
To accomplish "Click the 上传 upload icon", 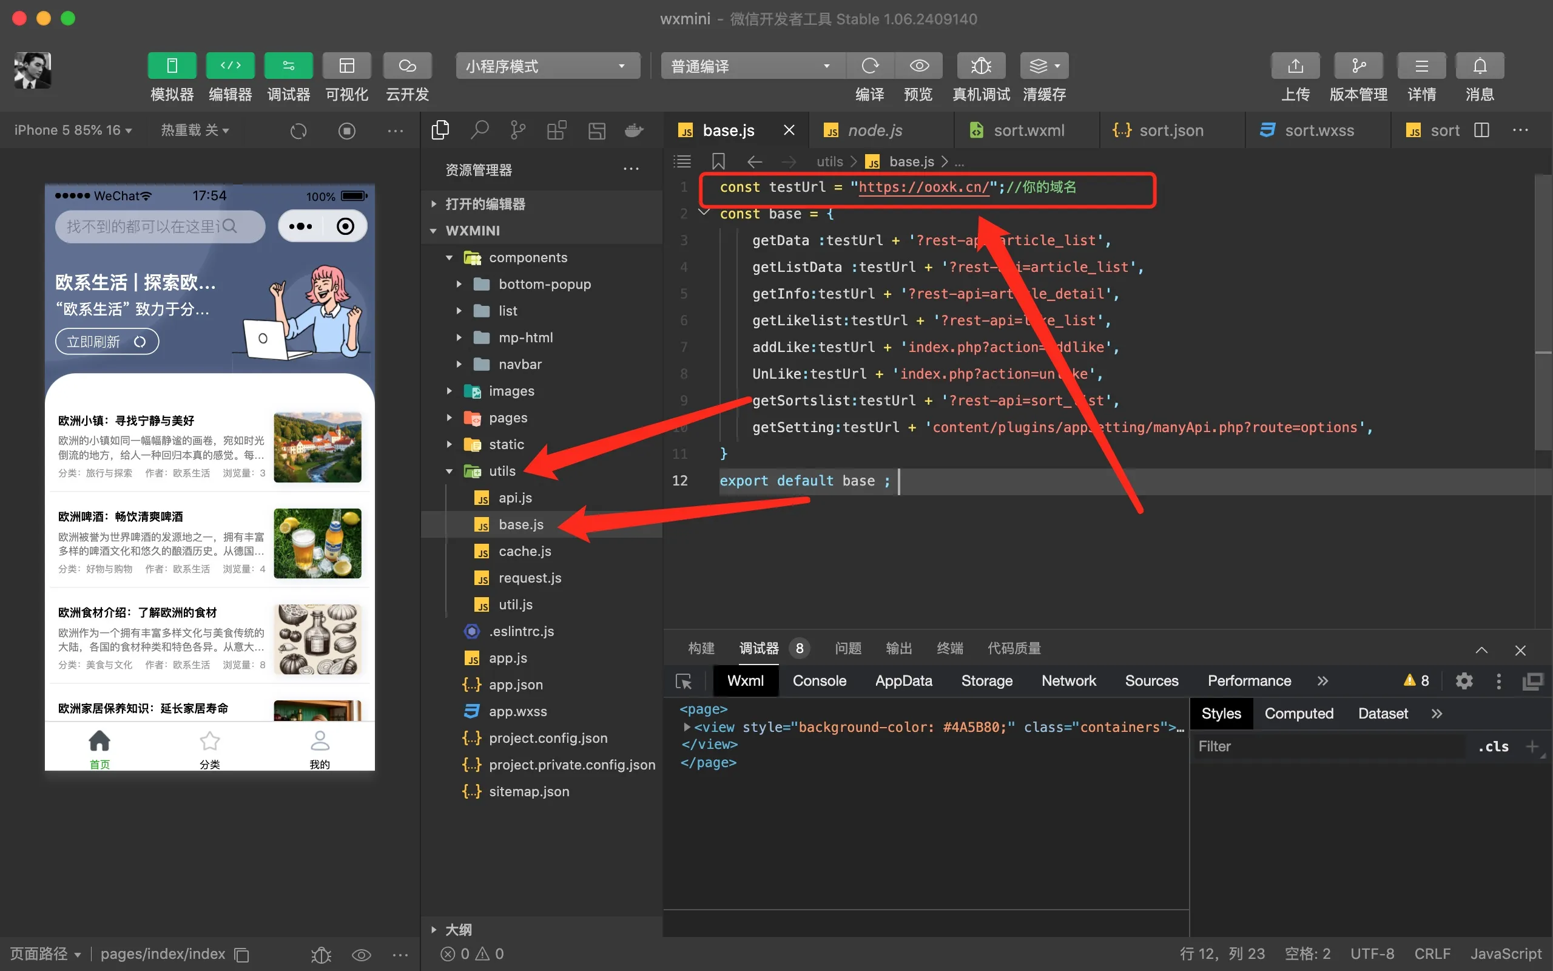I will [x=1295, y=66].
